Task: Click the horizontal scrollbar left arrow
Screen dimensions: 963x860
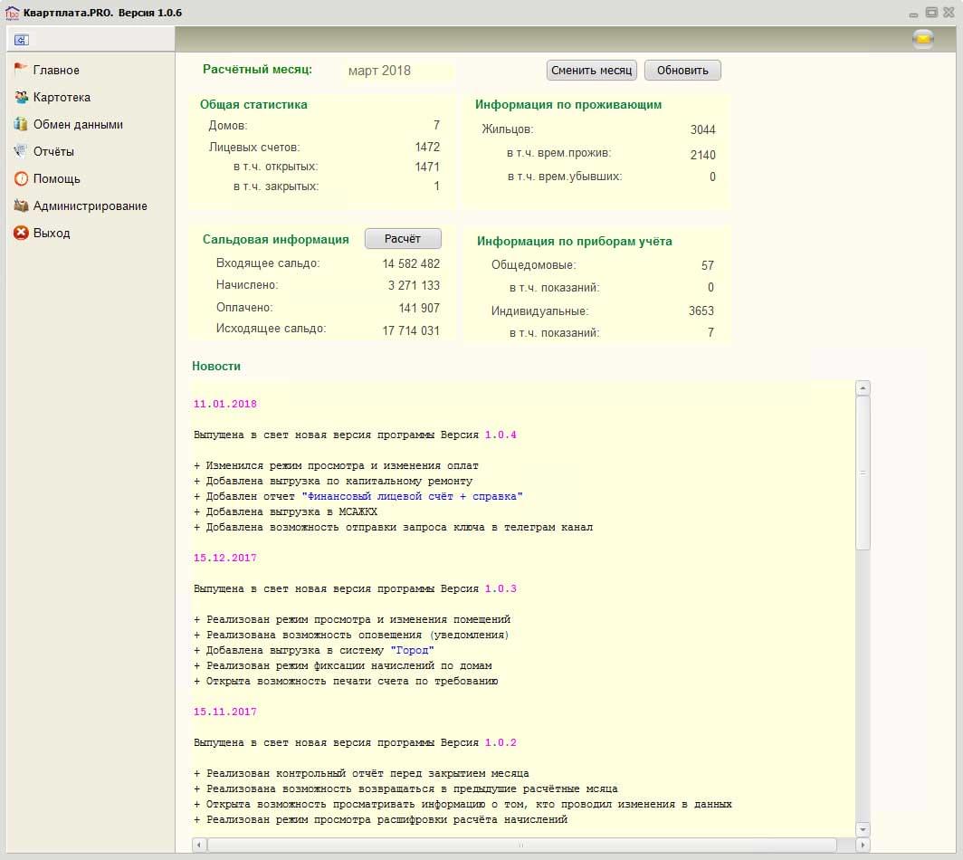Action: [198, 845]
